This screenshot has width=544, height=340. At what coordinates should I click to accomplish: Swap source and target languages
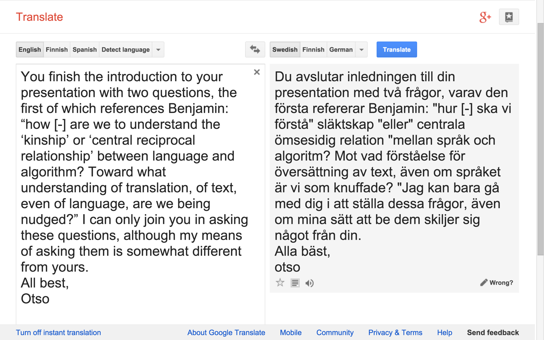pyautogui.click(x=255, y=50)
